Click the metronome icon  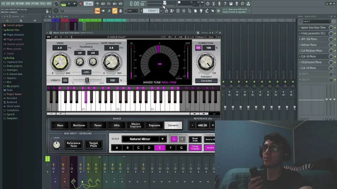pyautogui.click(x=97, y=4)
